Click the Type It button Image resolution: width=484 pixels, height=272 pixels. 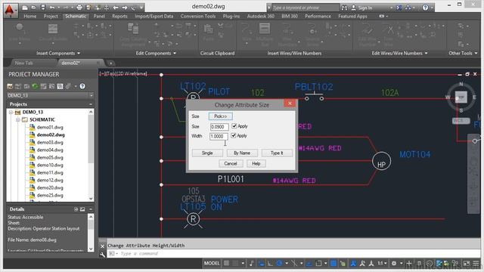click(x=277, y=153)
